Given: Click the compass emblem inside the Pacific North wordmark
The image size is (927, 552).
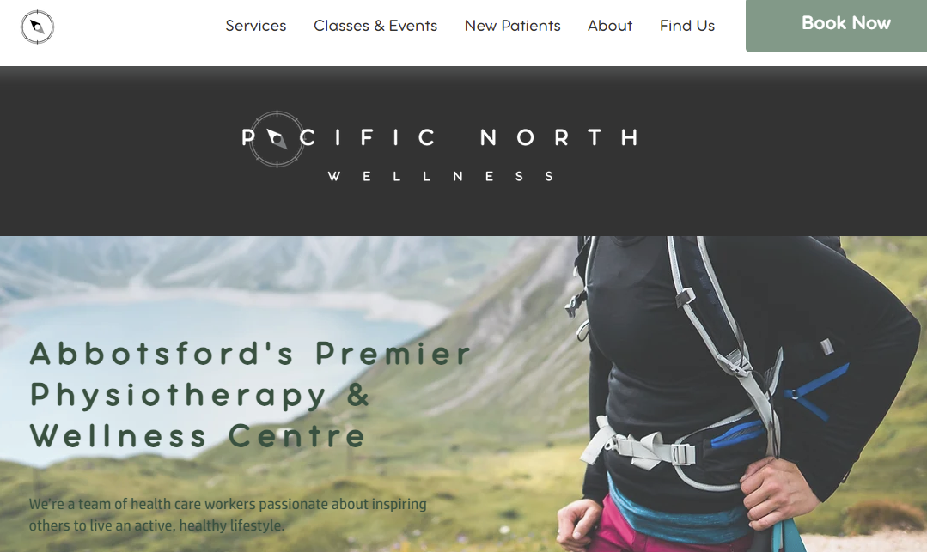Looking at the screenshot, I should (276, 139).
